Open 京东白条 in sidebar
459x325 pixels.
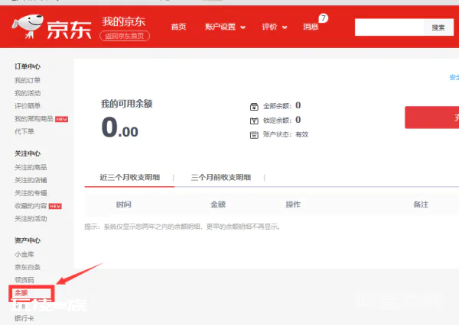[28, 267]
